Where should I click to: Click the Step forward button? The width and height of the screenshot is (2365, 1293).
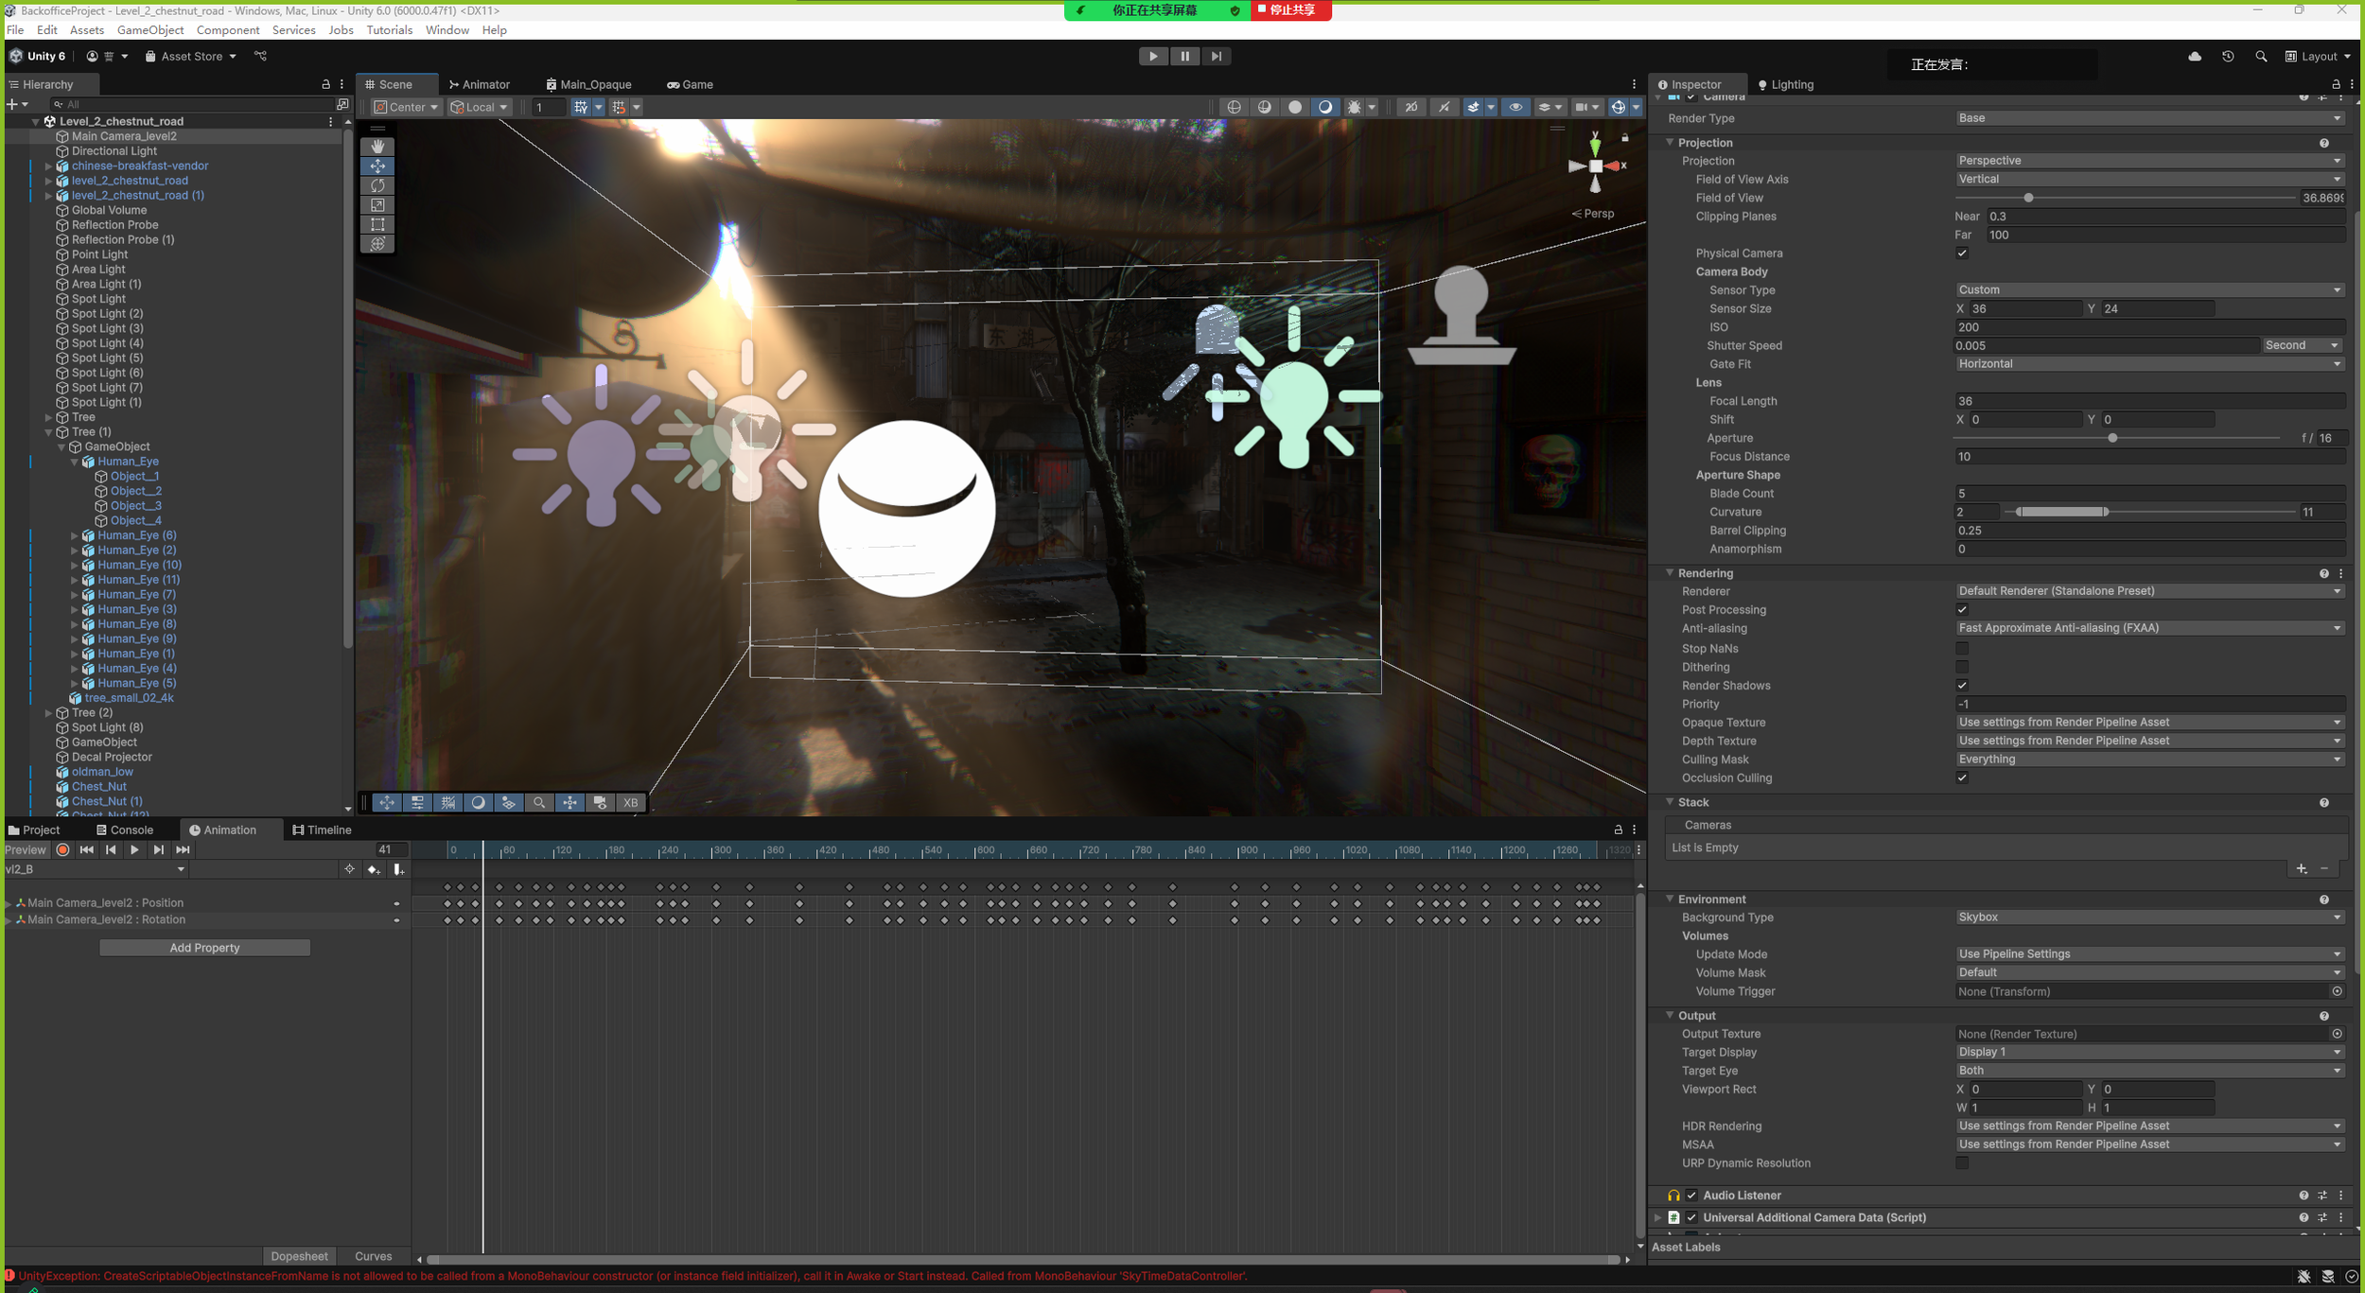pos(1216,56)
